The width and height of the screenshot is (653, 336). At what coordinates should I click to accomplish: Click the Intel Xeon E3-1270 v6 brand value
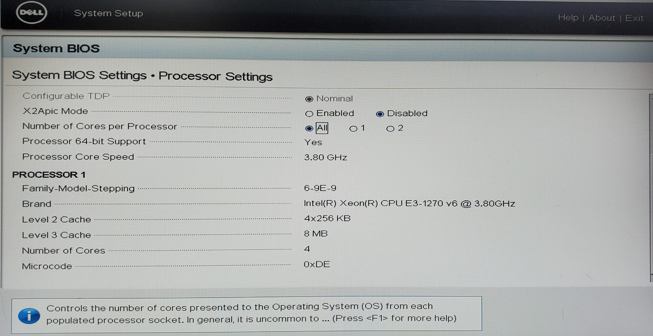click(x=410, y=204)
